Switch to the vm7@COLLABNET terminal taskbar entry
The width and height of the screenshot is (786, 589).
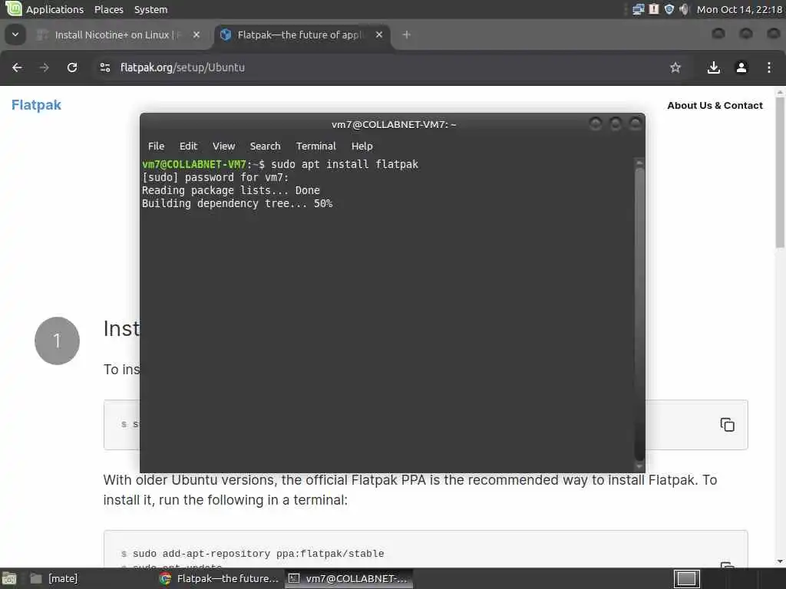tap(349, 578)
